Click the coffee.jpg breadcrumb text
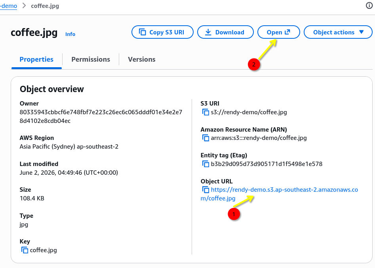375x268 pixels. [x=45, y=6]
